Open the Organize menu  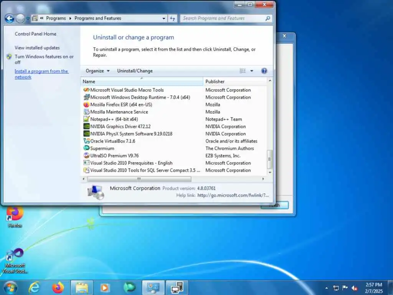pos(97,71)
